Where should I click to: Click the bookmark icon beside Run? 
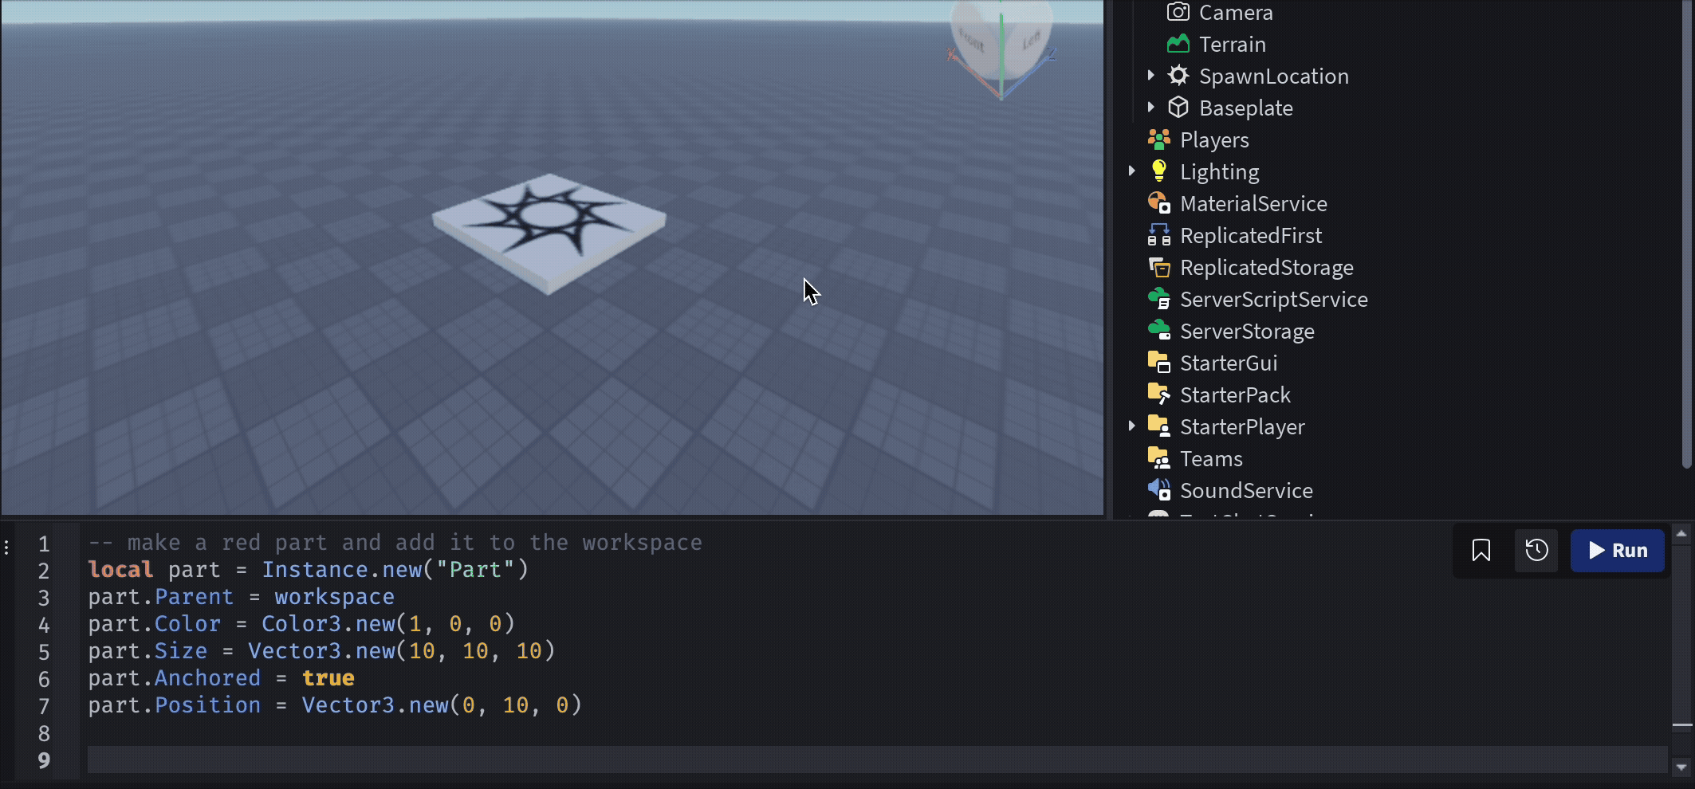(1481, 550)
